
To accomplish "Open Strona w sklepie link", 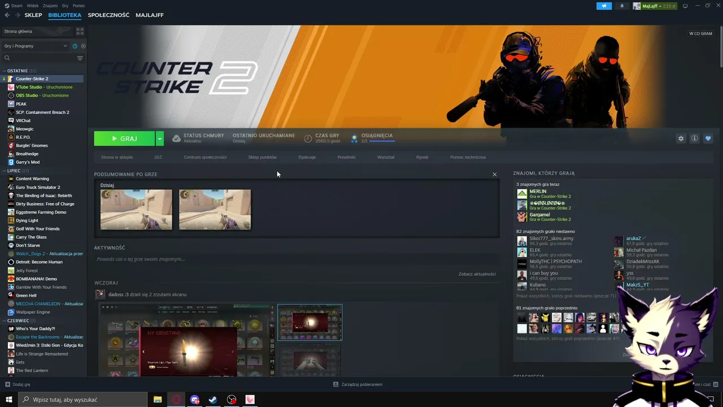I will click(x=117, y=157).
